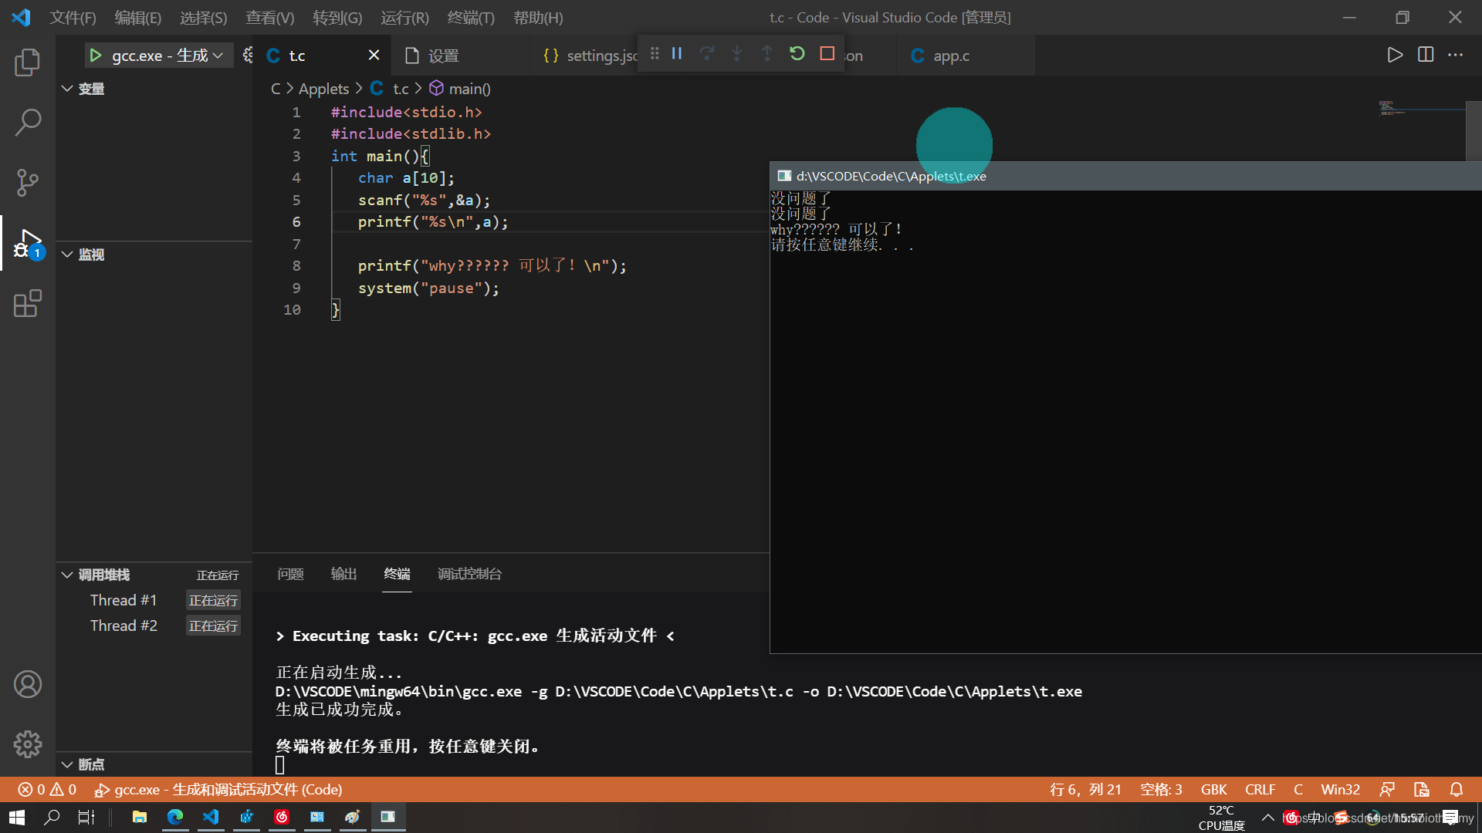The height and width of the screenshot is (833, 1482).
Task: Restart the debug session
Action: 797,54
